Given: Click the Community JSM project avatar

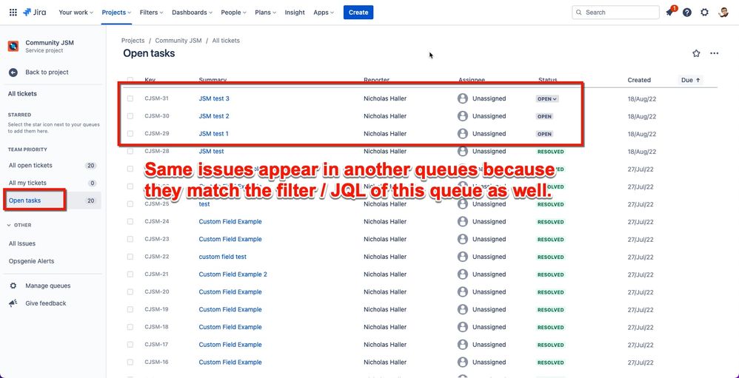Looking at the screenshot, I should coord(13,46).
